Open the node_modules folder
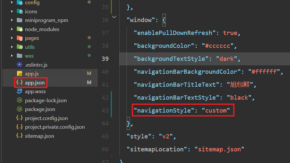290x163 pixels. [42, 29]
